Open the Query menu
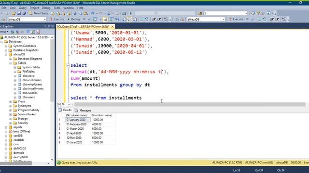Viewport: 309px width, 173px height. 23,8
